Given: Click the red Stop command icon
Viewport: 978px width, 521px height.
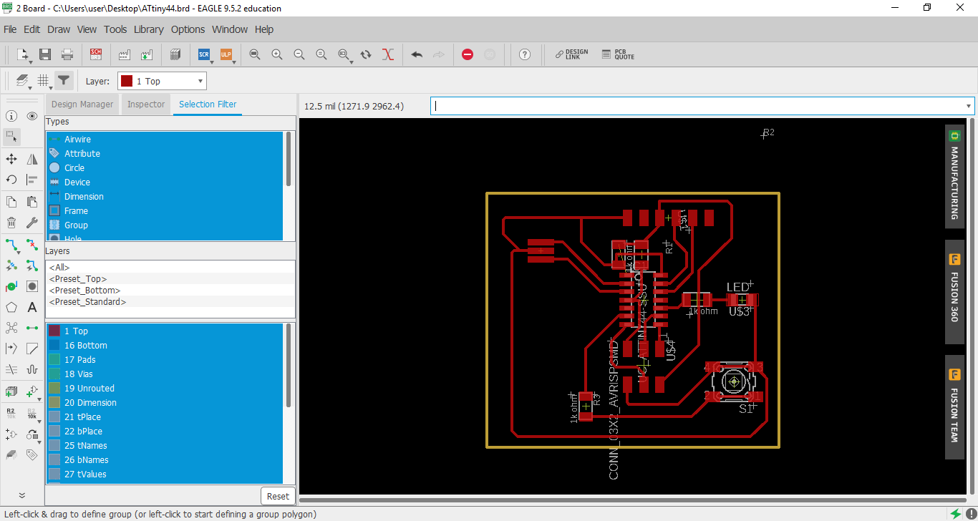Looking at the screenshot, I should click(x=468, y=54).
